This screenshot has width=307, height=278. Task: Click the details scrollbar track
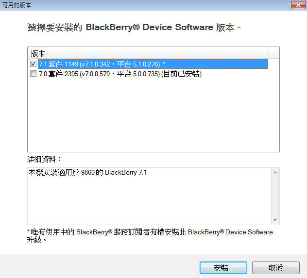click(x=275, y=196)
